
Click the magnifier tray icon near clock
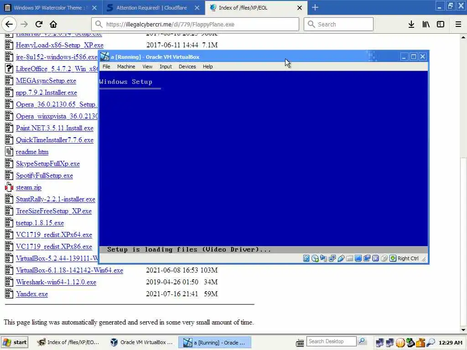click(431, 343)
